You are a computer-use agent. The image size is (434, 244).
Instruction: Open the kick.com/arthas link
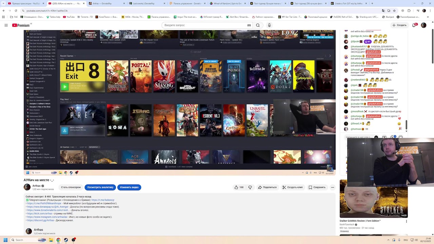pyautogui.click(x=40, y=213)
